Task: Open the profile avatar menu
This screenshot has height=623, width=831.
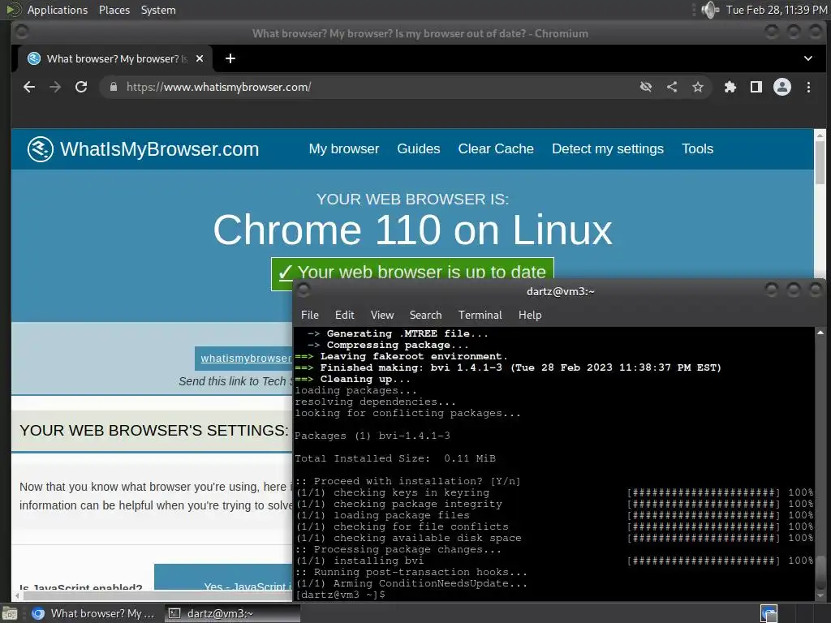Action: [782, 87]
